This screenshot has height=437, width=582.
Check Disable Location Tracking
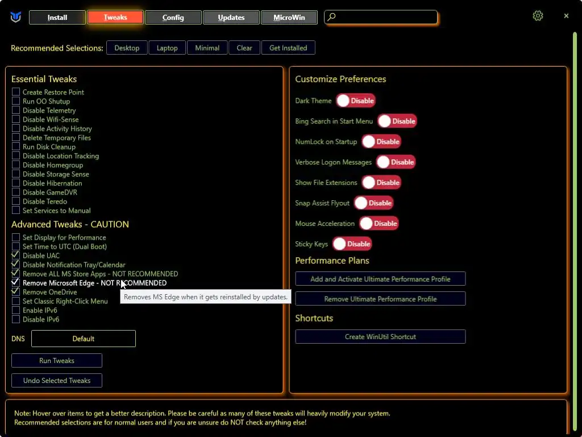point(15,156)
